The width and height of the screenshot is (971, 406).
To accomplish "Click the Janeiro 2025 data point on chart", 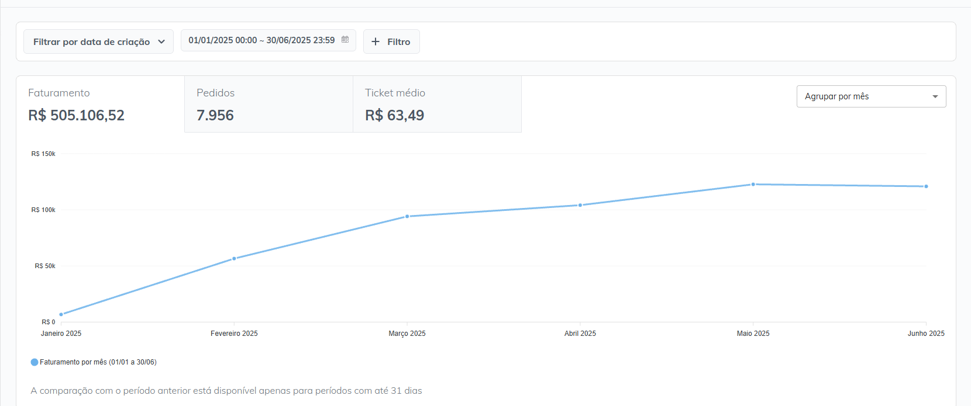I will click(61, 314).
